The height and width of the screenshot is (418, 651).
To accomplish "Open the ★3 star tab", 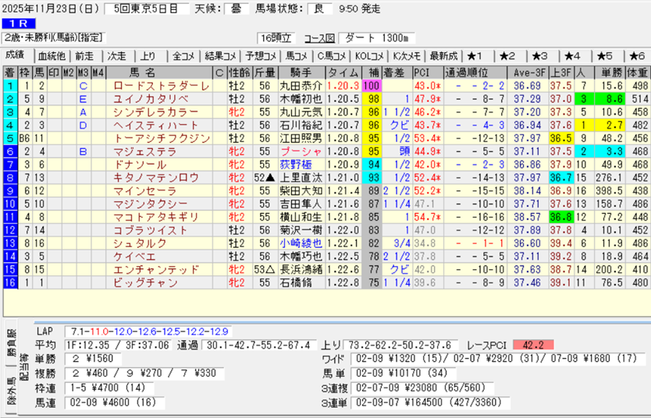I will pyautogui.click(x=541, y=56).
